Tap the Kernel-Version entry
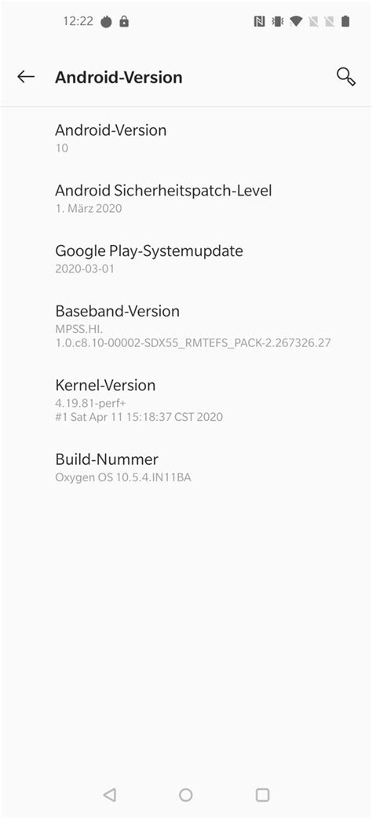The image size is (372, 819). pyautogui.click(x=186, y=400)
